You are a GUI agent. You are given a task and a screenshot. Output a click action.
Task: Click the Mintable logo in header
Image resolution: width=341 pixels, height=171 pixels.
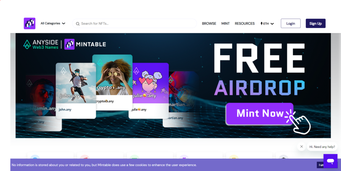click(x=30, y=24)
